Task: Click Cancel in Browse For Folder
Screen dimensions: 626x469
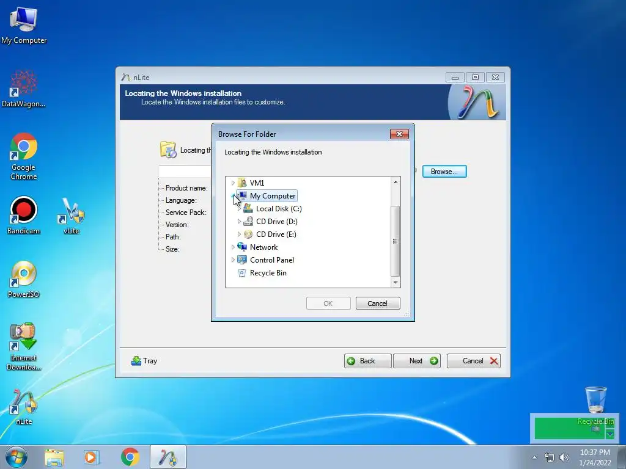Action: click(377, 304)
